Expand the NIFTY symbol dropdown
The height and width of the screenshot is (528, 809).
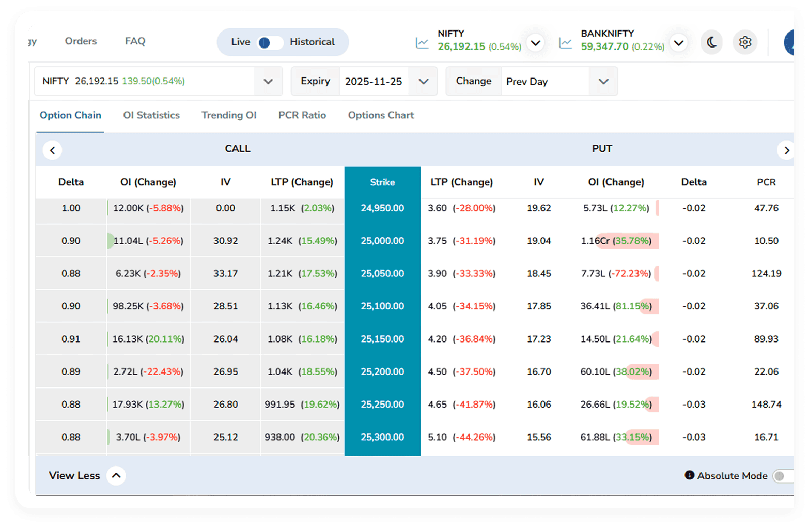click(x=268, y=82)
